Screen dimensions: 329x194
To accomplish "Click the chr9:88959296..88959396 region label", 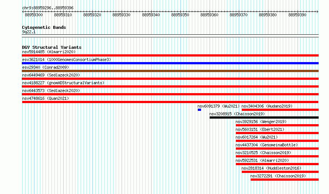I will pyautogui.click(x=48, y=8).
